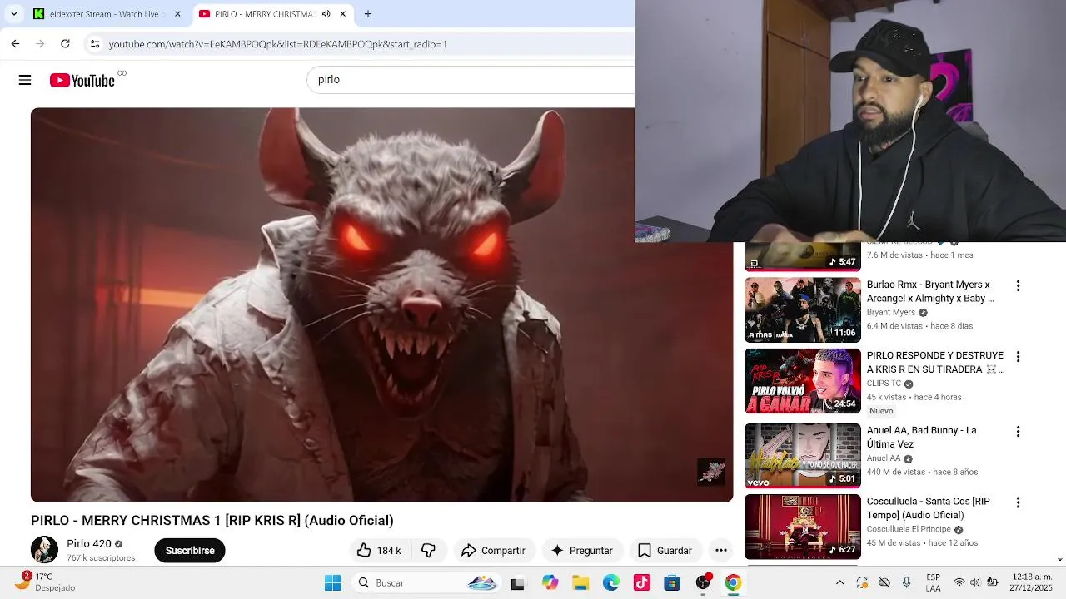The height and width of the screenshot is (599, 1066).
Task: Expand the hidden system tray icons chevron
Action: tap(839, 583)
